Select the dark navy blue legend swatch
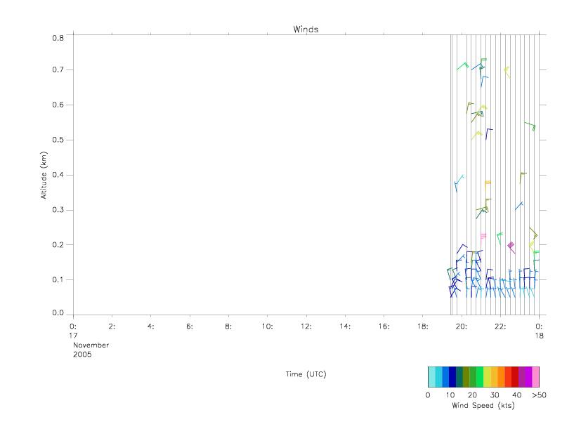Viewport: 581px width, 429px height. click(452, 377)
